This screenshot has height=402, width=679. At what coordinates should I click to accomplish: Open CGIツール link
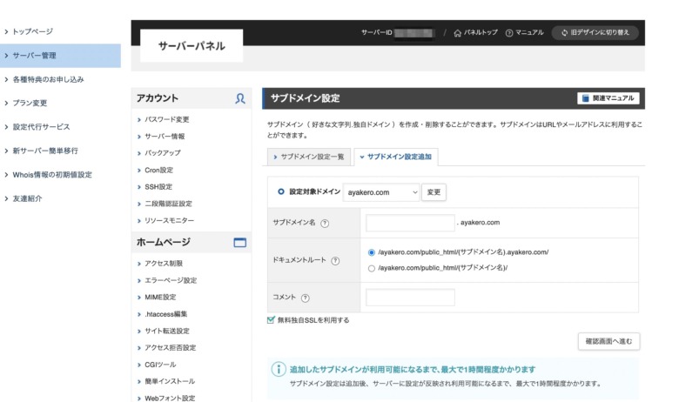[x=160, y=365]
